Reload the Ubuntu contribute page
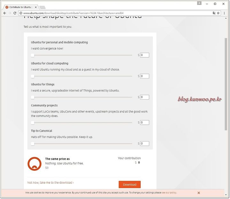Viewport: 230px width, 199px height. click(x=15, y=13)
